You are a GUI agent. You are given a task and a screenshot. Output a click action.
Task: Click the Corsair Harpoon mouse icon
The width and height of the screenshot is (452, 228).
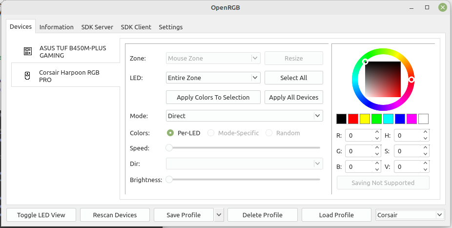tap(27, 76)
